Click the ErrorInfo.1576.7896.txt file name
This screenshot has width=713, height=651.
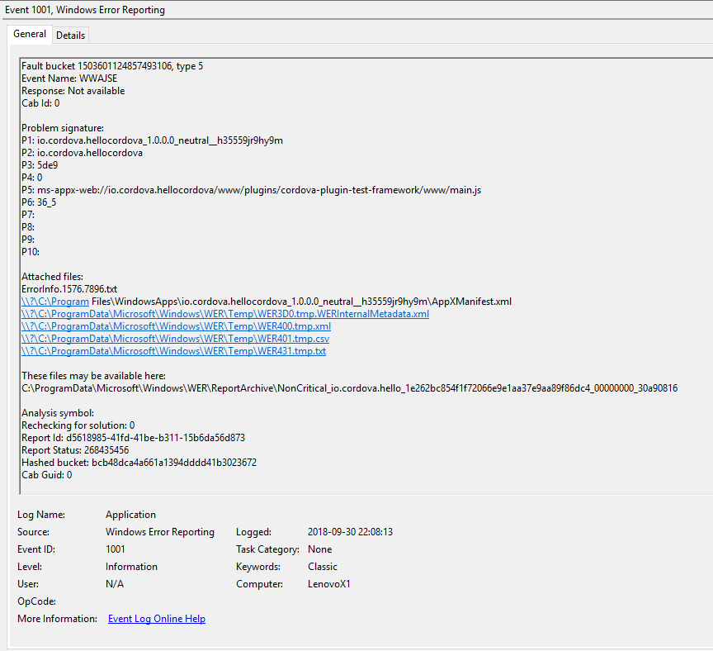pyautogui.click(x=69, y=289)
